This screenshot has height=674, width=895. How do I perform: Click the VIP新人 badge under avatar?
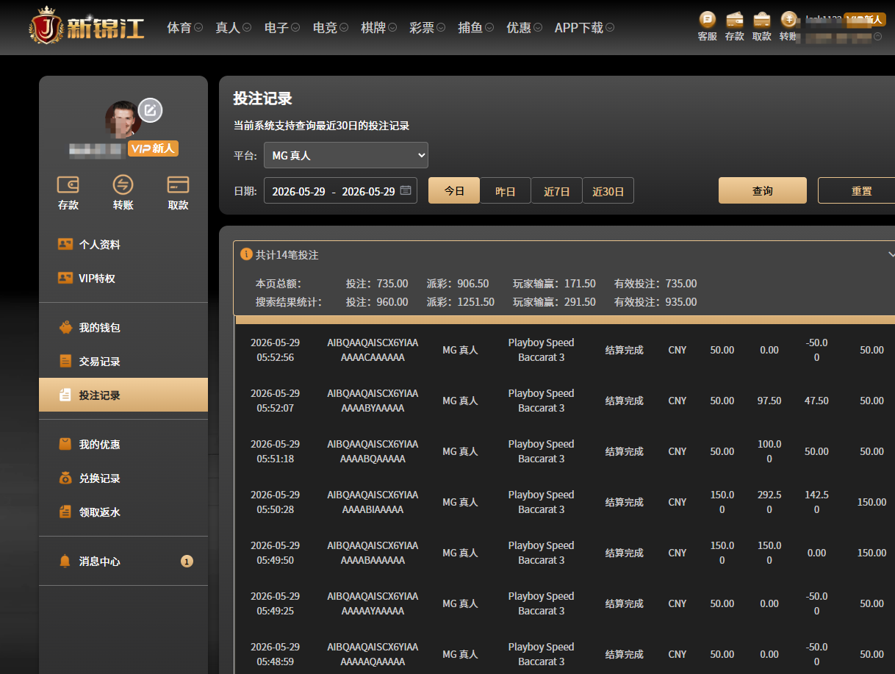point(153,148)
